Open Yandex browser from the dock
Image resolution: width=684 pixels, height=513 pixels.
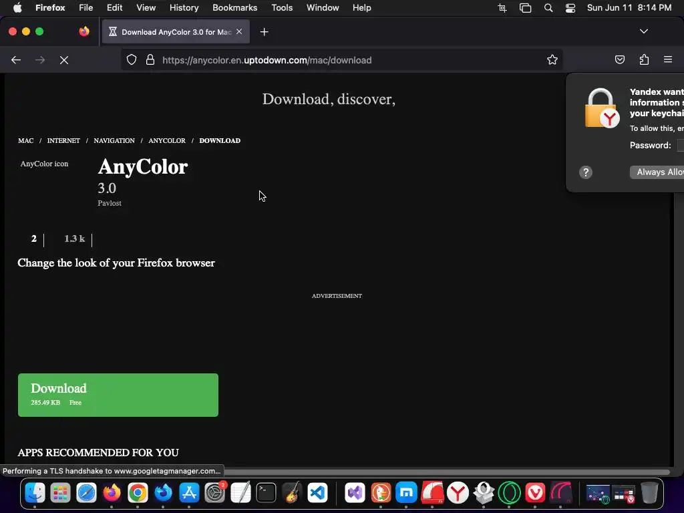(458, 493)
